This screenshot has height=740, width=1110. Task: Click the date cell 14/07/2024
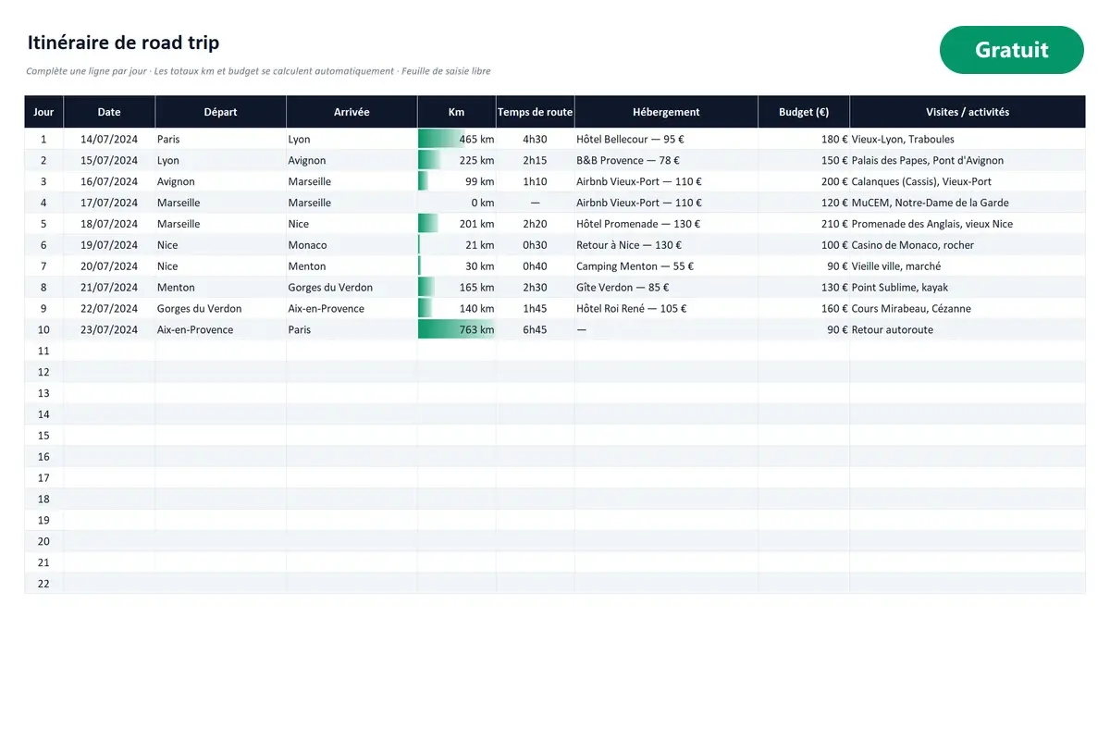tap(109, 140)
